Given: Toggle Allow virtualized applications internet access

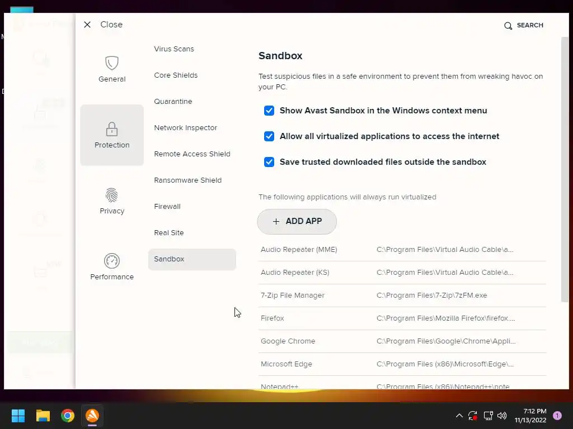Looking at the screenshot, I should [x=269, y=136].
